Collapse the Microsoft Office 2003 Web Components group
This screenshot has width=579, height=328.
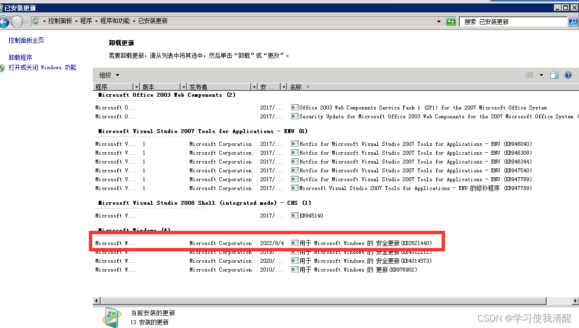click(x=167, y=95)
